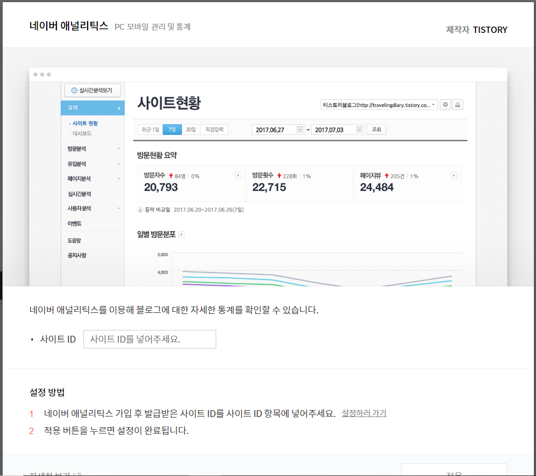
Task: Click the arrow button in 페이지뷰 card
Action: (454, 175)
